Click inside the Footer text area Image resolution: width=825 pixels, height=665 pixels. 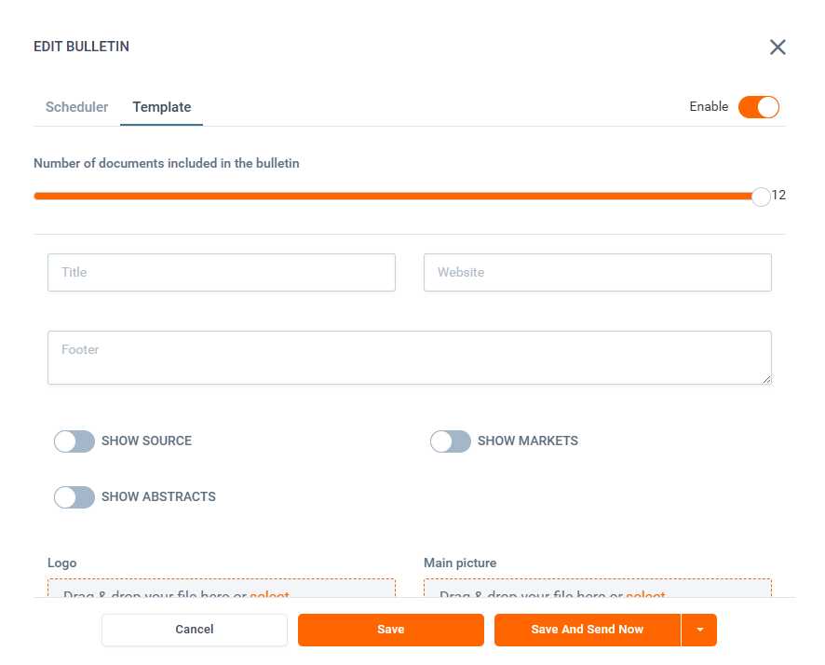coord(409,358)
